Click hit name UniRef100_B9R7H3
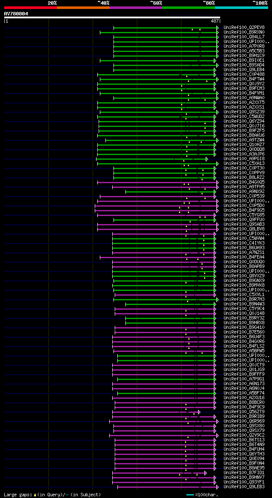Image resolution: width=272 pixels, height=498 pixels. pos(244,299)
